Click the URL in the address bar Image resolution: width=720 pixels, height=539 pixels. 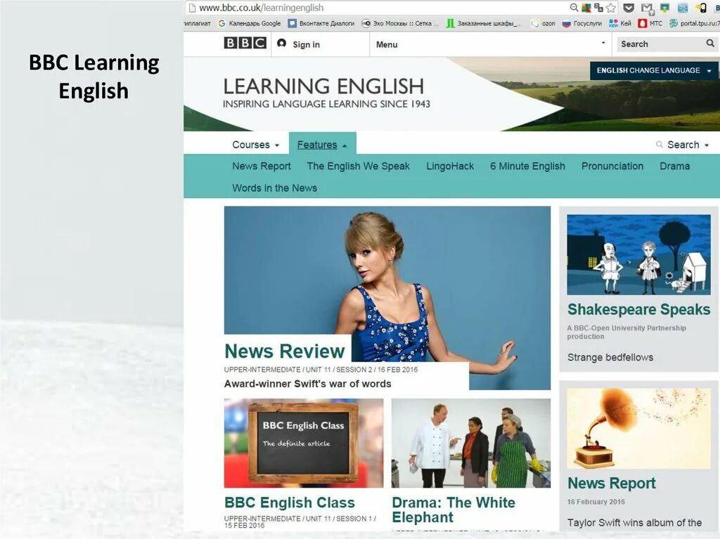(262, 8)
